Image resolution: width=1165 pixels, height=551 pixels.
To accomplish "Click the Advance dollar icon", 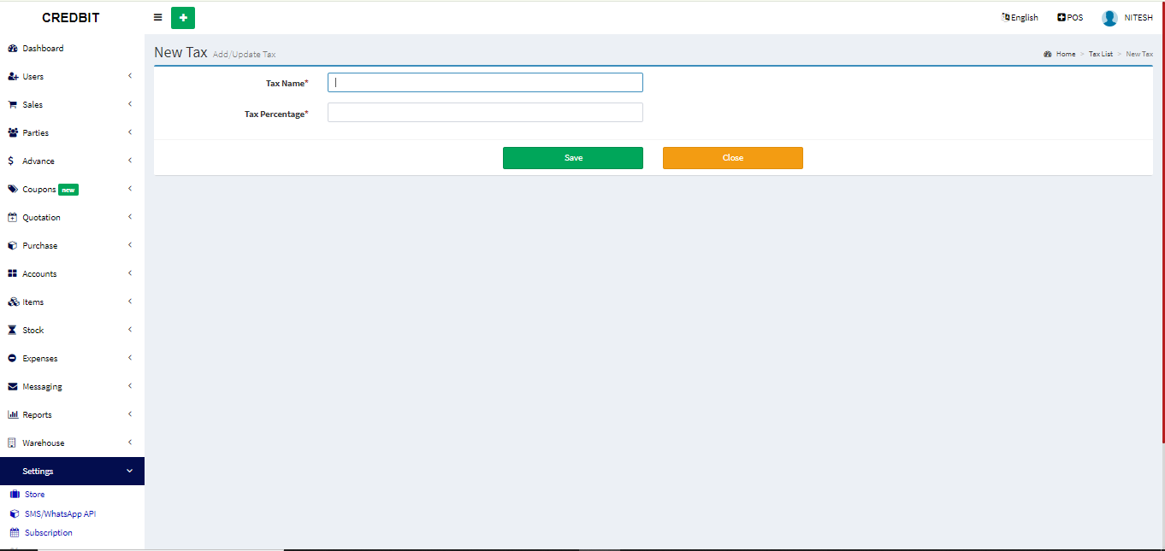I will pos(10,161).
